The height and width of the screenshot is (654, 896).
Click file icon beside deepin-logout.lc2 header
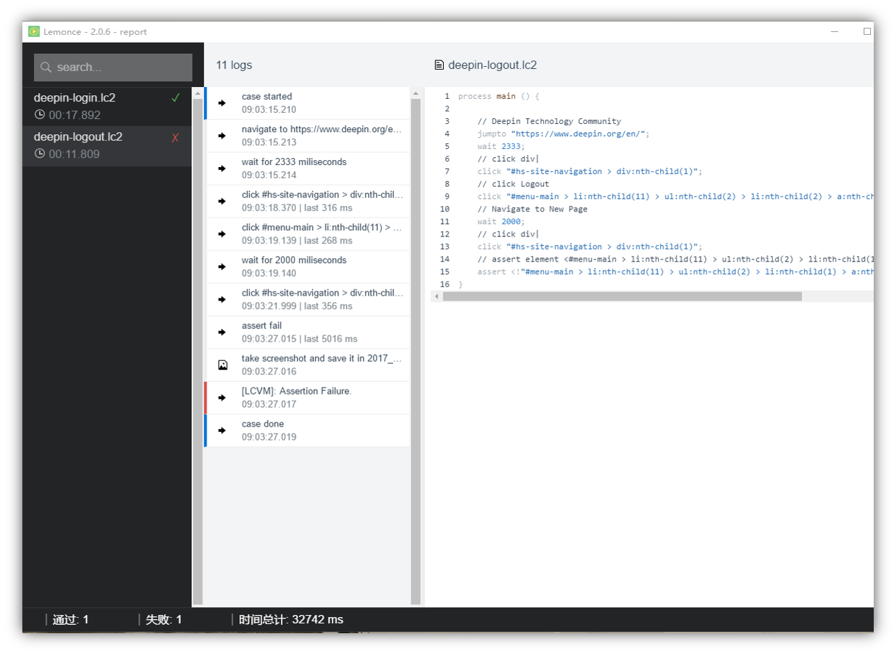[439, 65]
